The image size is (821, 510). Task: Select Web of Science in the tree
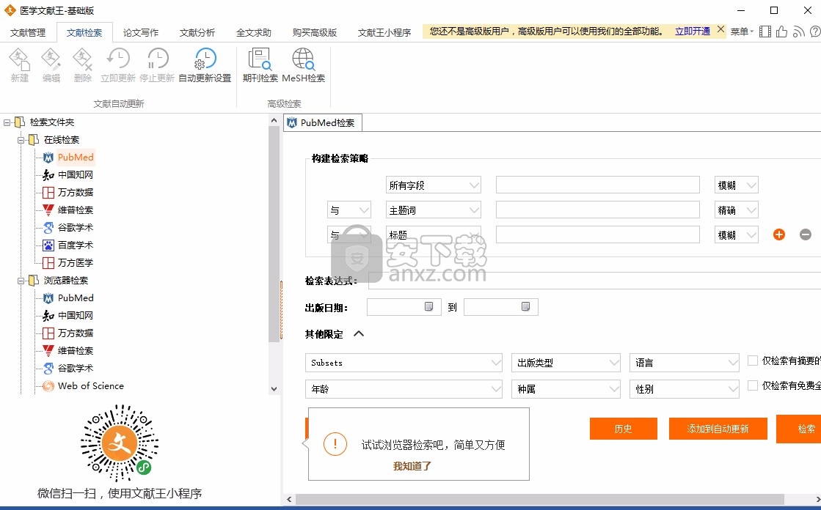tap(90, 386)
